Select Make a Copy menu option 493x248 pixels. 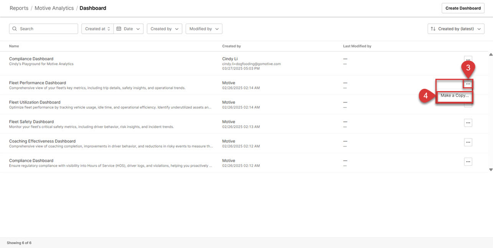click(x=455, y=96)
